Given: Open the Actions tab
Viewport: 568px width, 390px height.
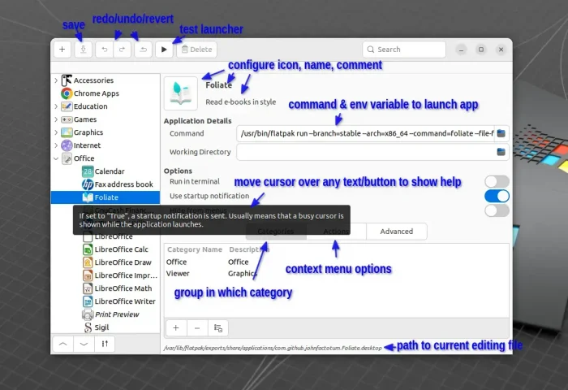Looking at the screenshot, I should (336, 232).
